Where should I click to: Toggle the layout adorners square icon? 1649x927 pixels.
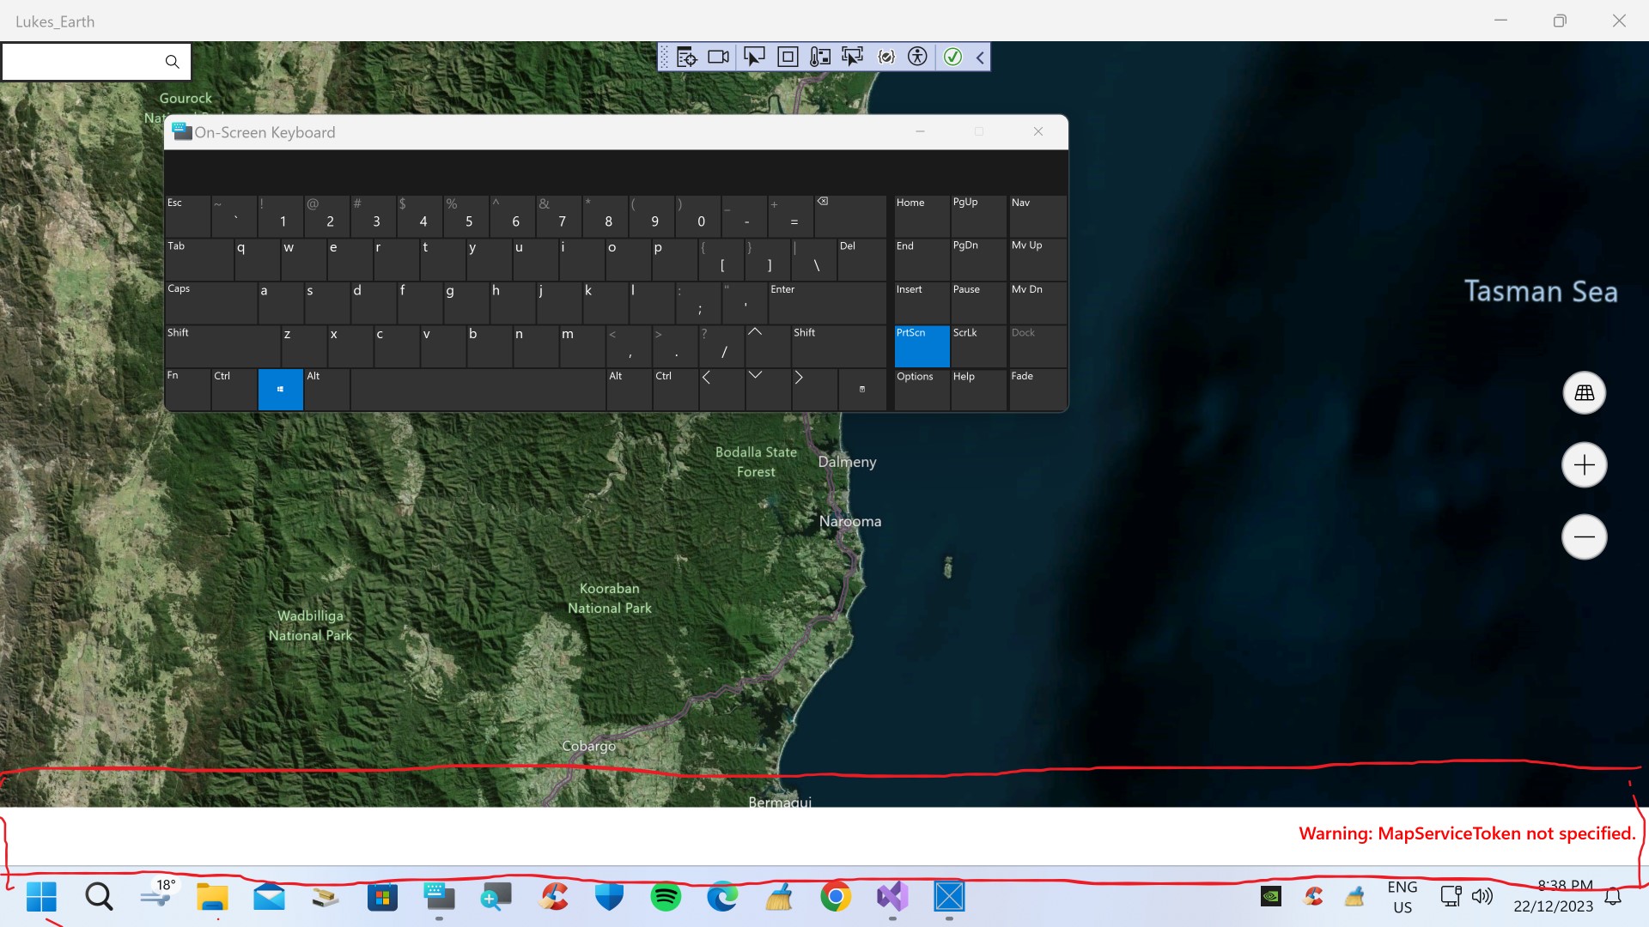click(787, 58)
